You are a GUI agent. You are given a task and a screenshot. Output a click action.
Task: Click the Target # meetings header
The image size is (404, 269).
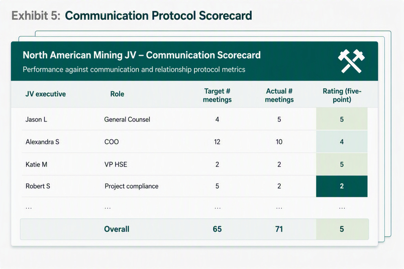pyautogui.click(x=217, y=95)
